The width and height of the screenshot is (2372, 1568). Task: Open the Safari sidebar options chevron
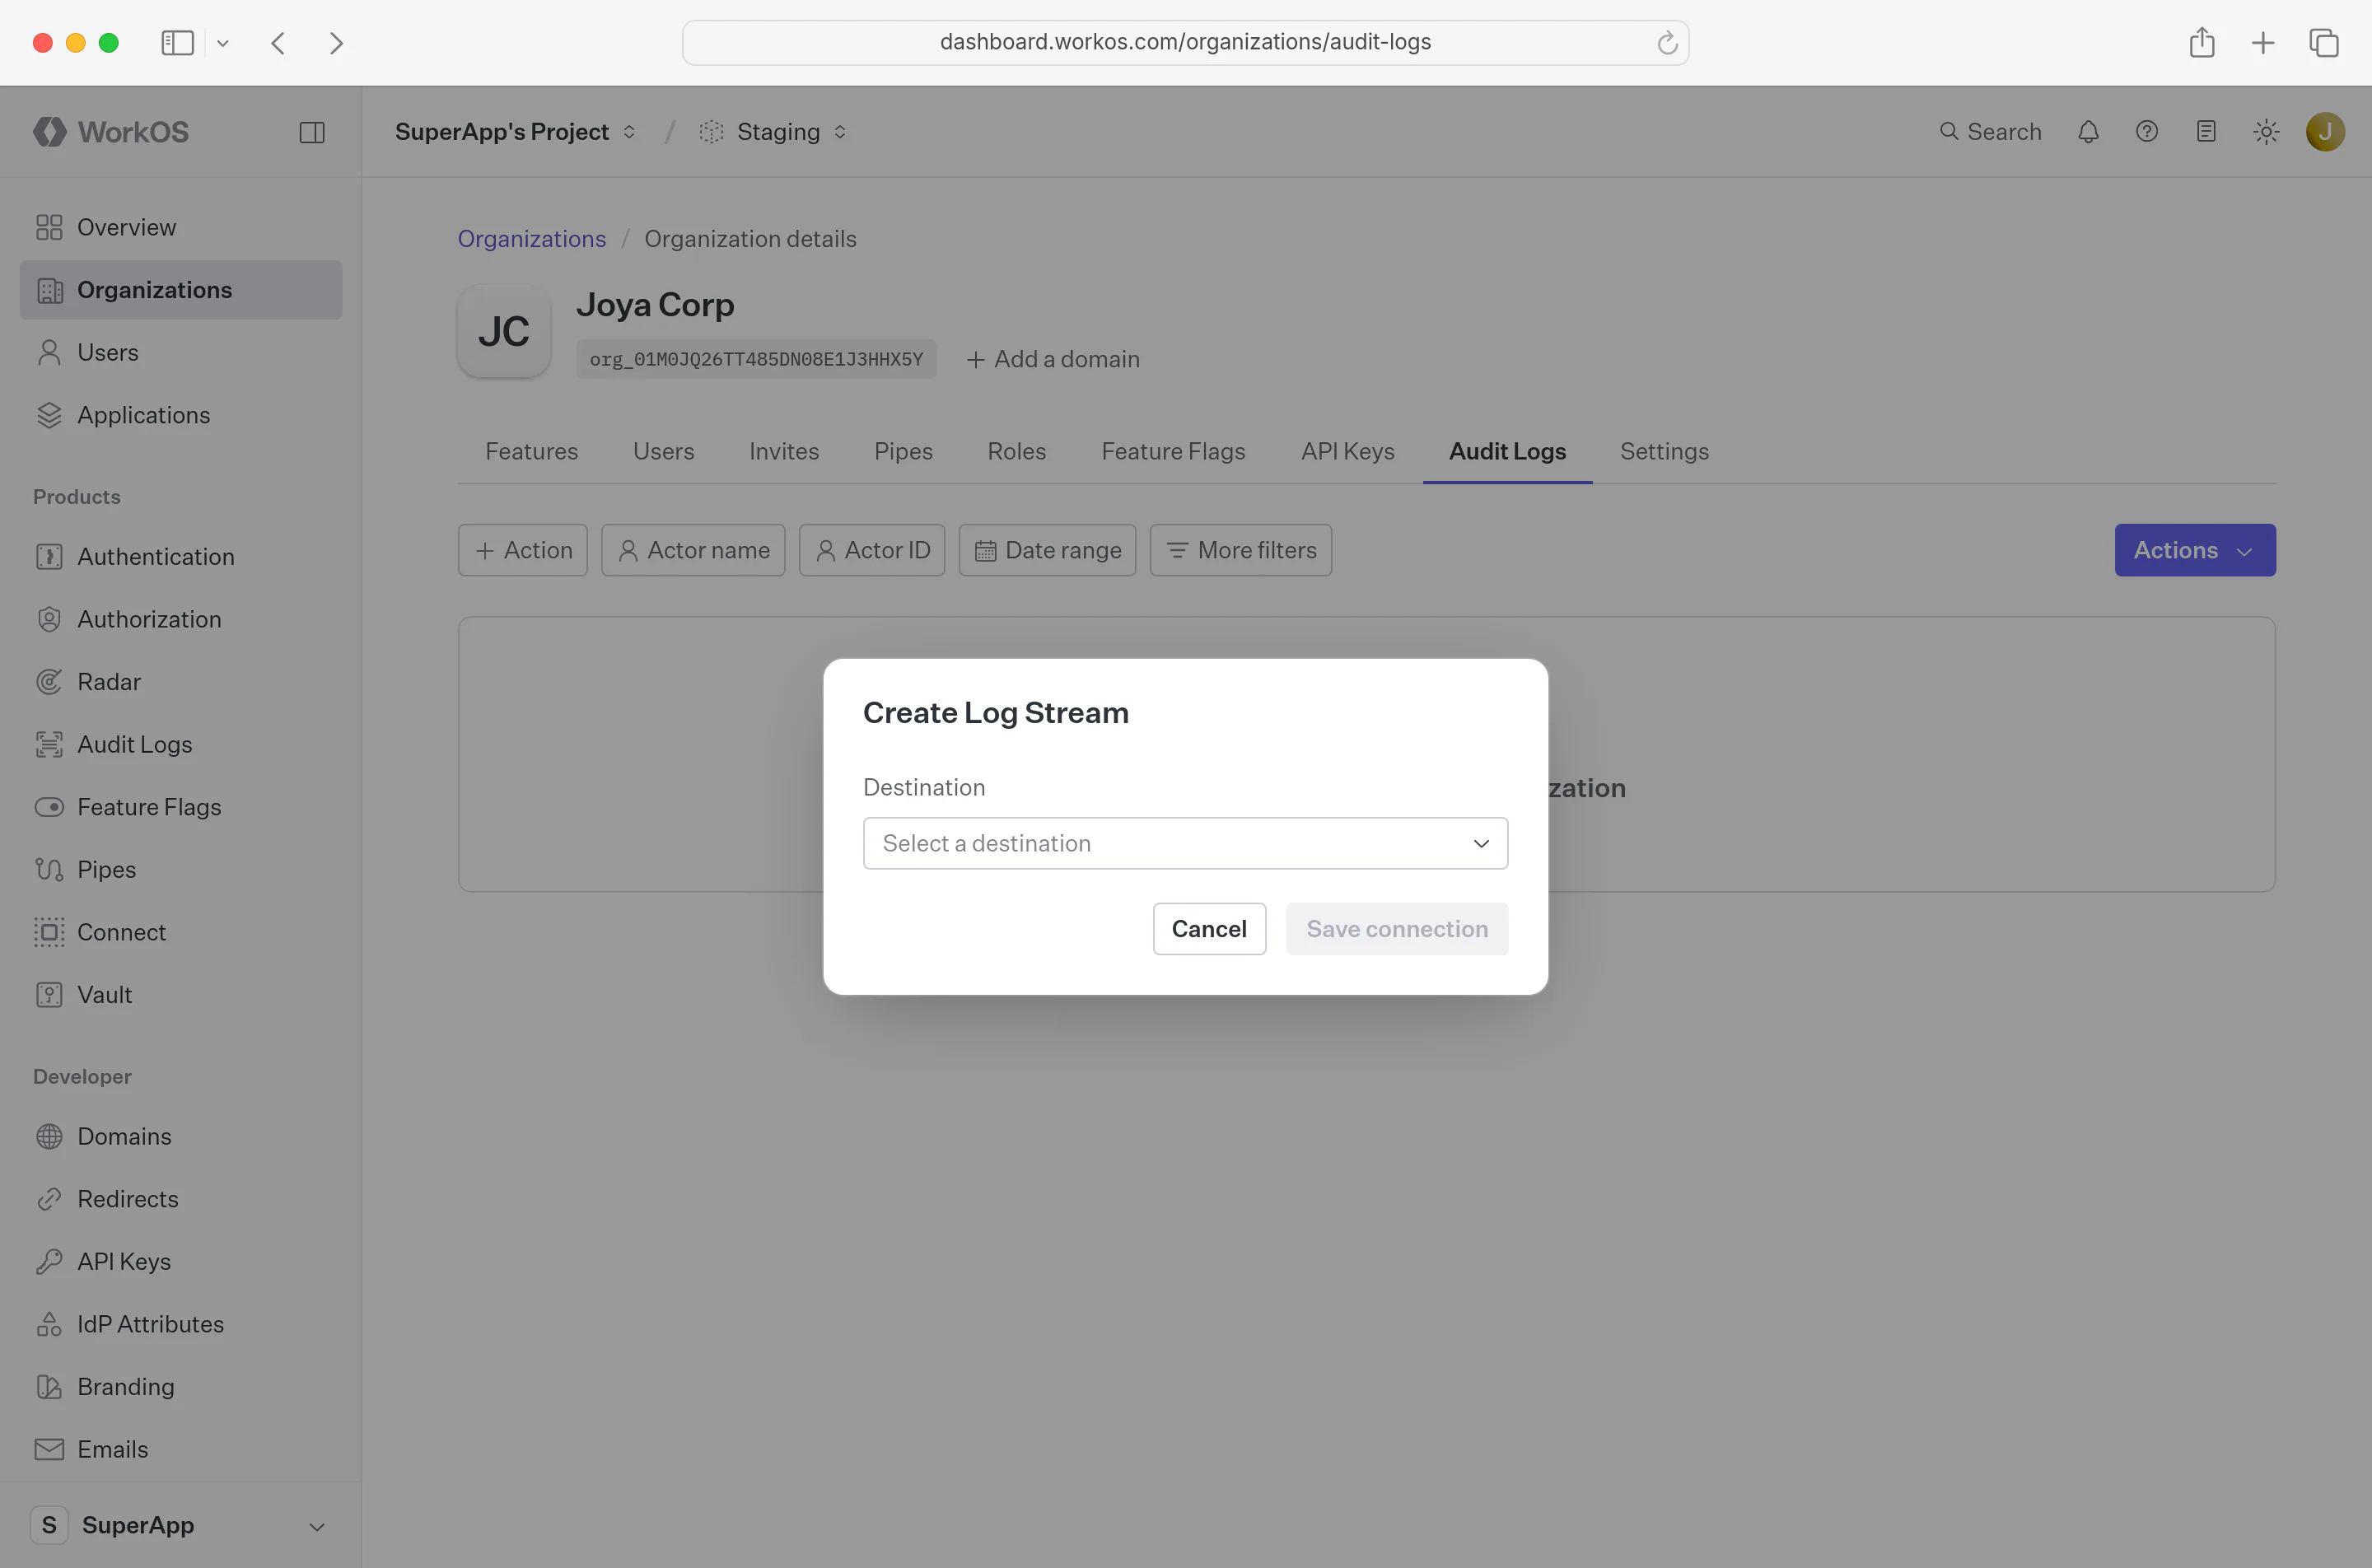coord(223,43)
